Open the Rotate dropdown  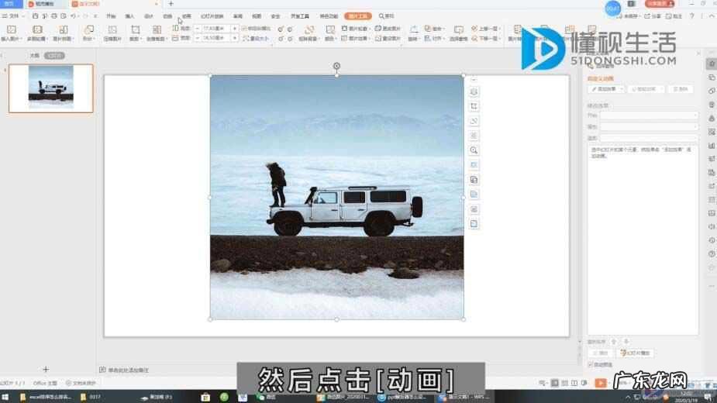[x=413, y=33]
